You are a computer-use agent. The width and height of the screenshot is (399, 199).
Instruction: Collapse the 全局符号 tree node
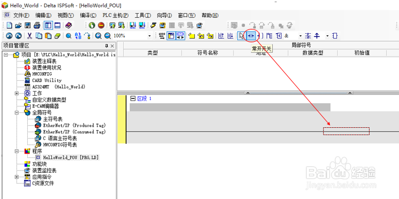[17, 112]
